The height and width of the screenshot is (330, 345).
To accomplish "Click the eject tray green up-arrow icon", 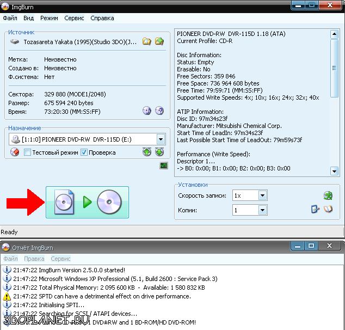I will (x=147, y=152).
